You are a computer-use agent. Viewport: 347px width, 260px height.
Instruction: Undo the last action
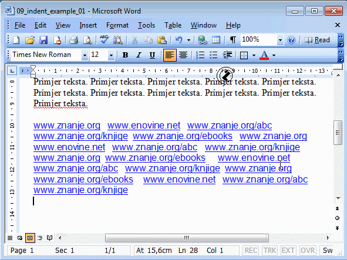pyautogui.click(x=179, y=40)
